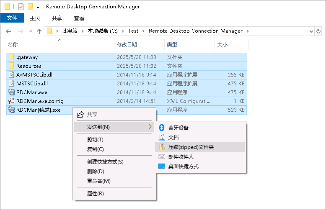Image resolution: width=326 pixels, height=210 pixels.
Task: Switch to the 共享 ribbon tab
Action: [x=57, y=18]
